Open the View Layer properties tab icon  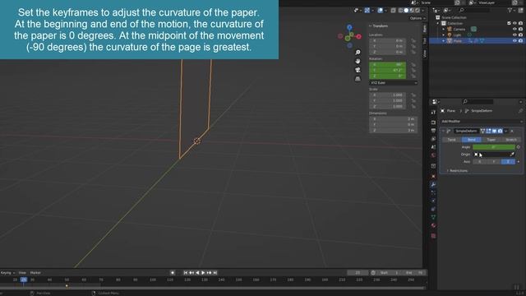pyautogui.click(x=433, y=139)
